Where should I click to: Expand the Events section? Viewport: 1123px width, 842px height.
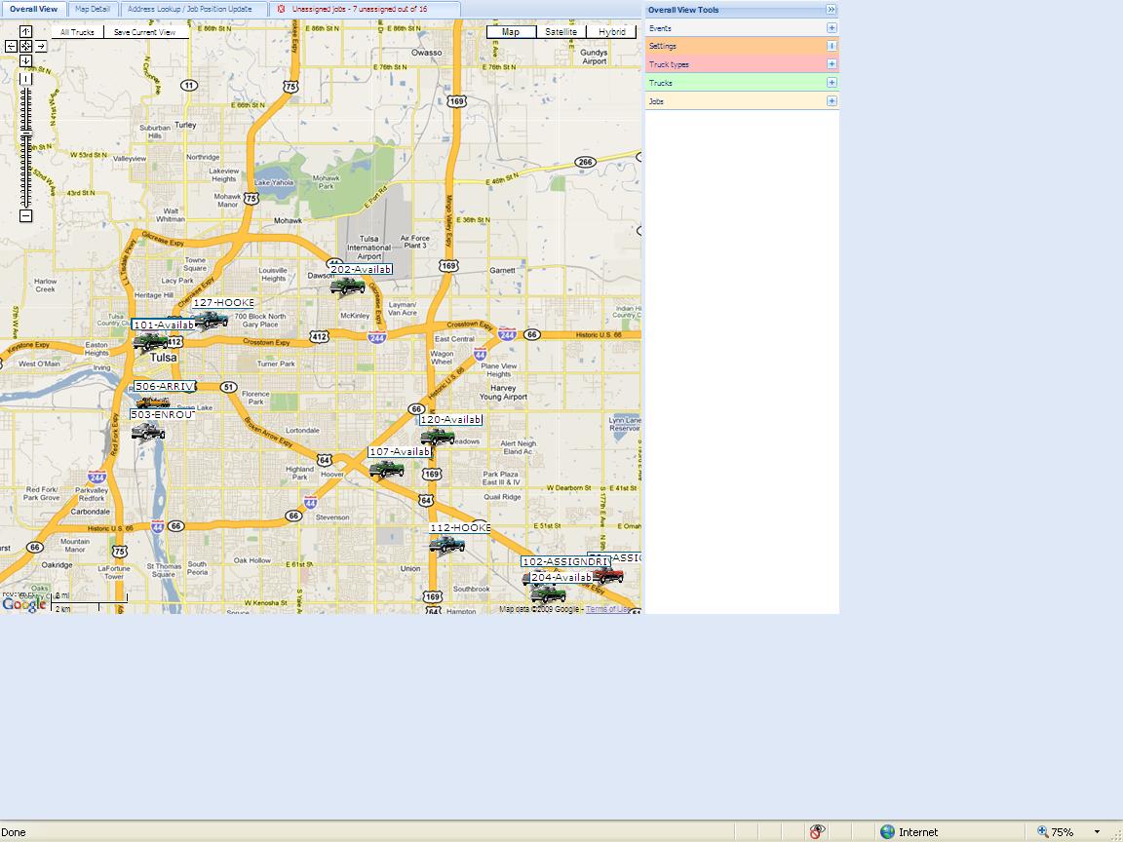[x=832, y=28]
